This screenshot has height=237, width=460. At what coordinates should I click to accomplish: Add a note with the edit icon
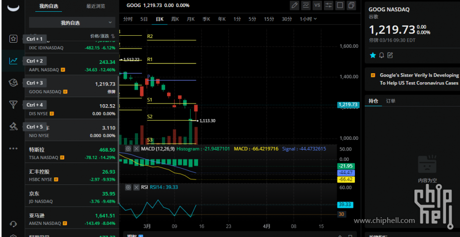pyautogui.click(x=390, y=55)
